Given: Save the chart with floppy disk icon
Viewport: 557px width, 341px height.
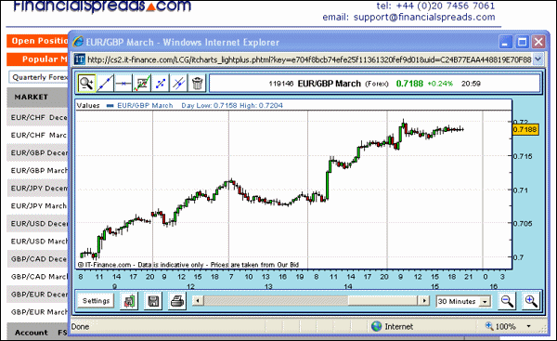Looking at the screenshot, I should (x=153, y=301).
